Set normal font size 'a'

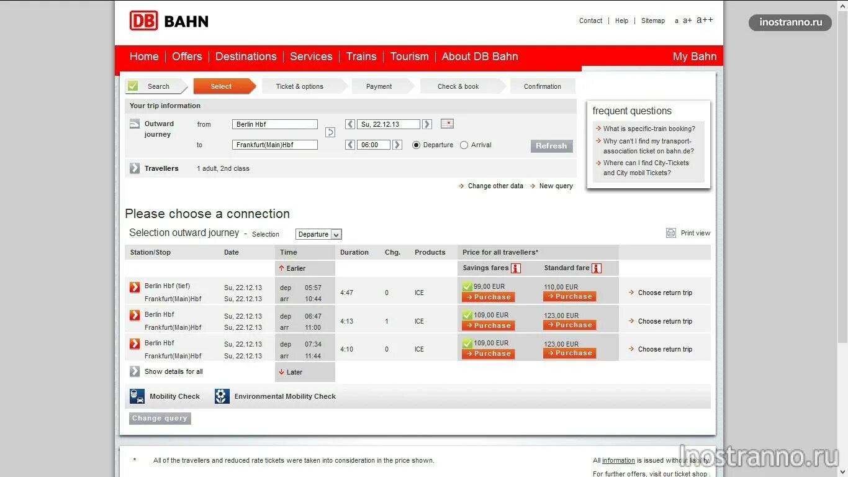coord(677,21)
